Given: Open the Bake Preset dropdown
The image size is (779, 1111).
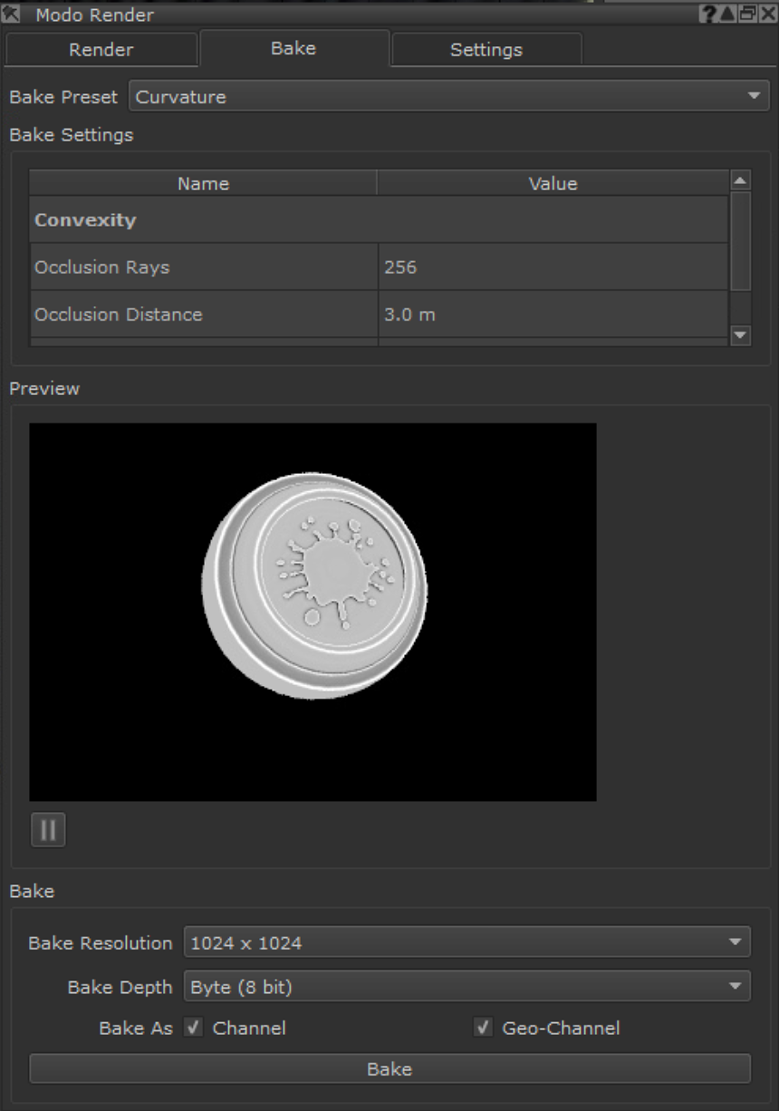Looking at the screenshot, I should (449, 97).
